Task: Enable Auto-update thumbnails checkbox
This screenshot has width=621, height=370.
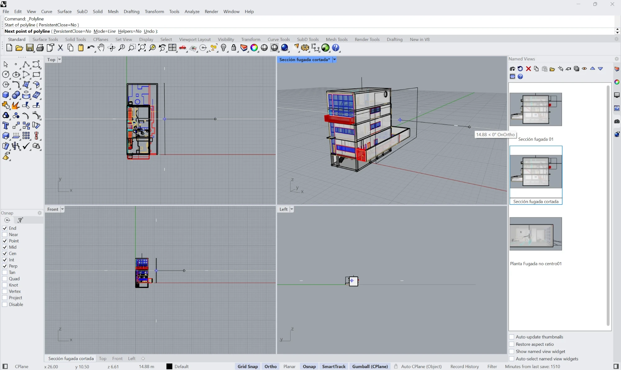Action: point(512,337)
